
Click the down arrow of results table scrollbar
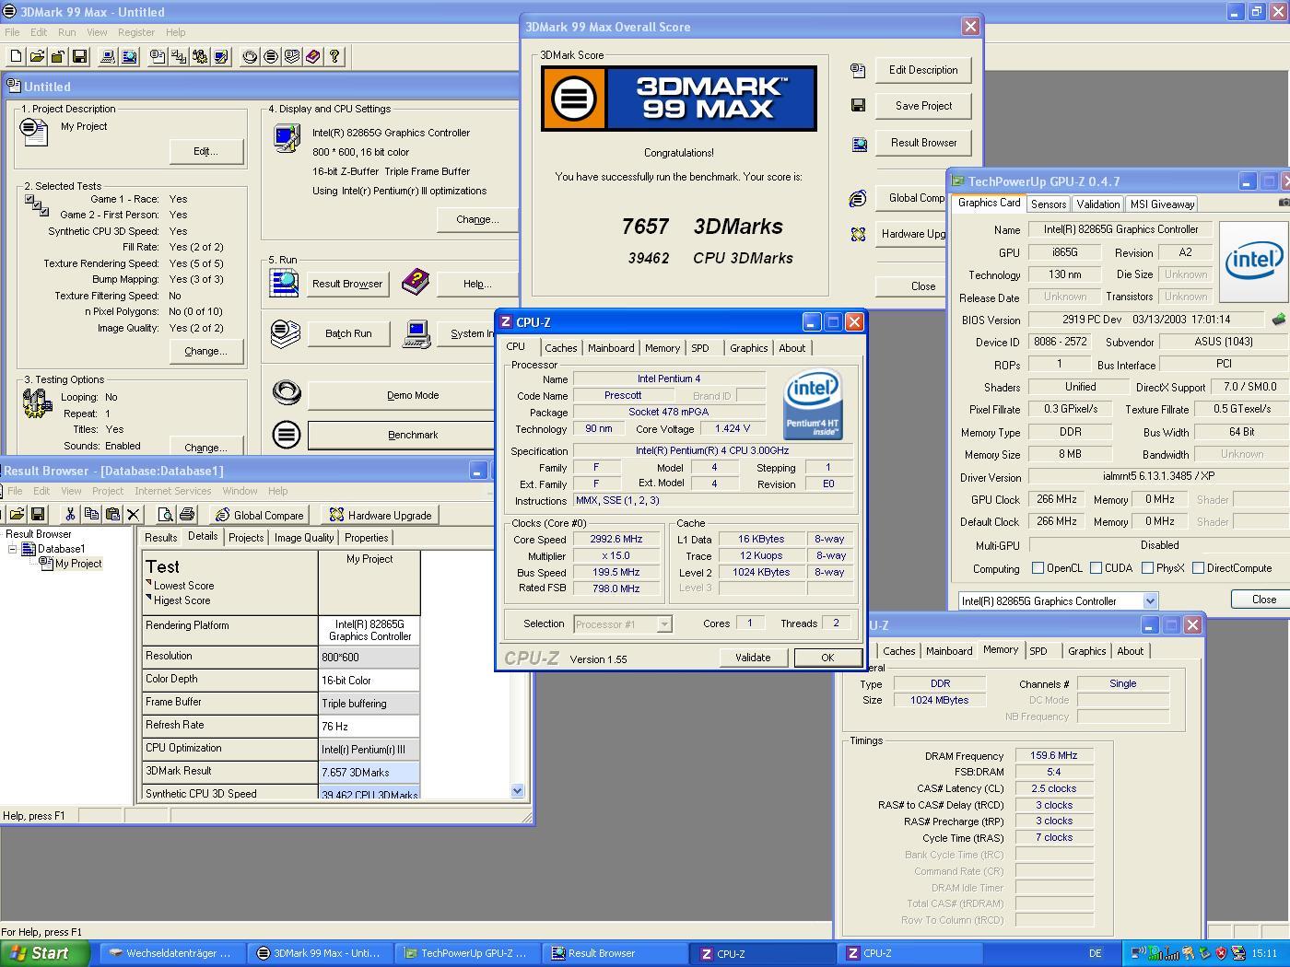[x=517, y=790]
